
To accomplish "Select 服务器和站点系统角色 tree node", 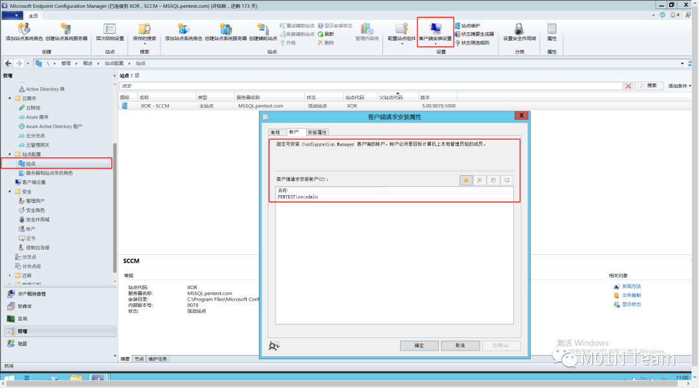I will click(45, 173).
